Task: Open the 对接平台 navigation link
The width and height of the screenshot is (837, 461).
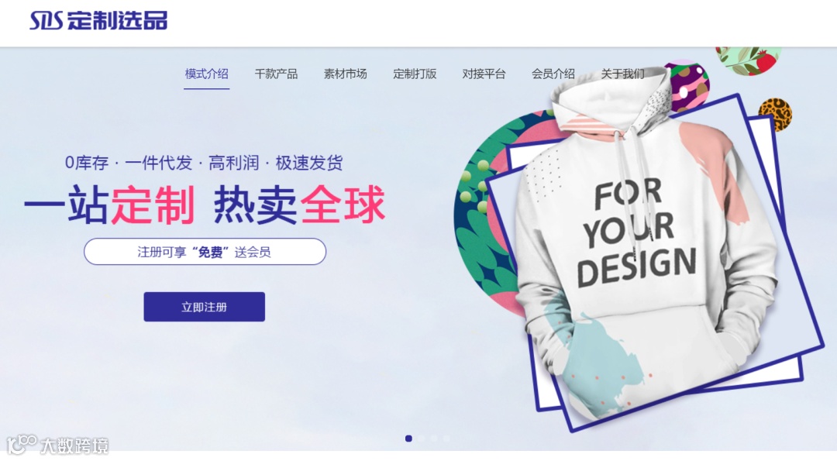Action: coord(484,74)
